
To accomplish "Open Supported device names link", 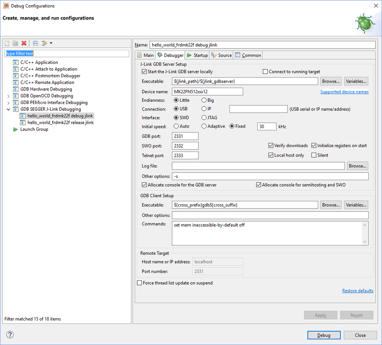I will (344, 92).
